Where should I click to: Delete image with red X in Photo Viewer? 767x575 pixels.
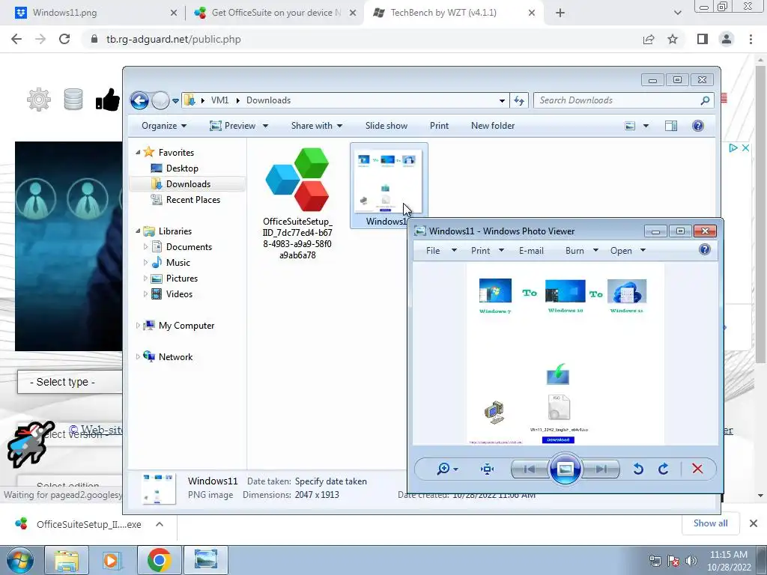coord(697,469)
